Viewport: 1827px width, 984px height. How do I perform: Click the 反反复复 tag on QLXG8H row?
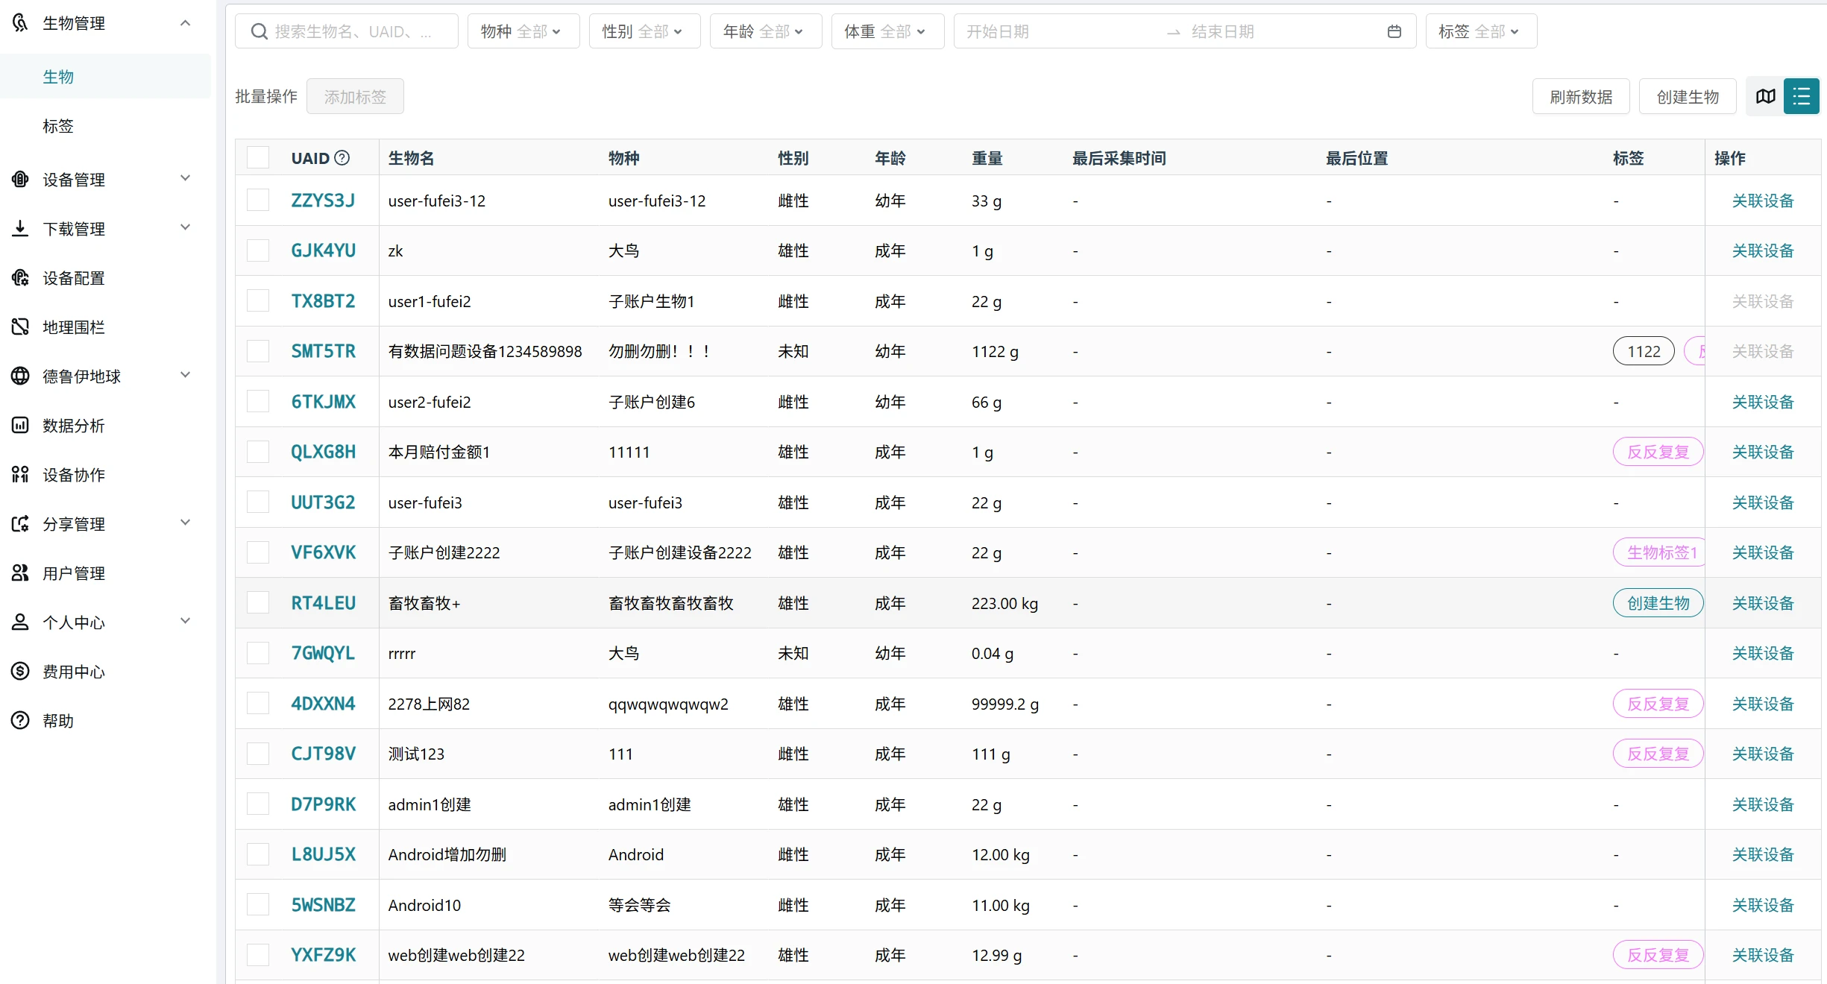(x=1657, y=452)
